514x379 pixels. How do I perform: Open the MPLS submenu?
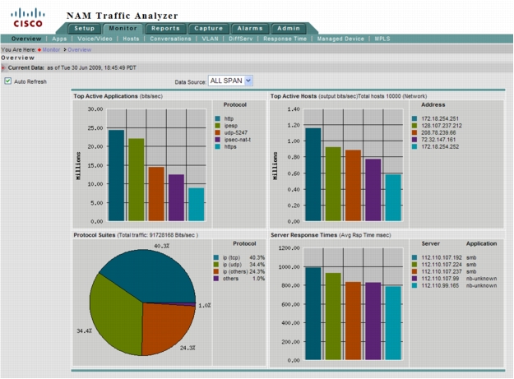[382, 39]
